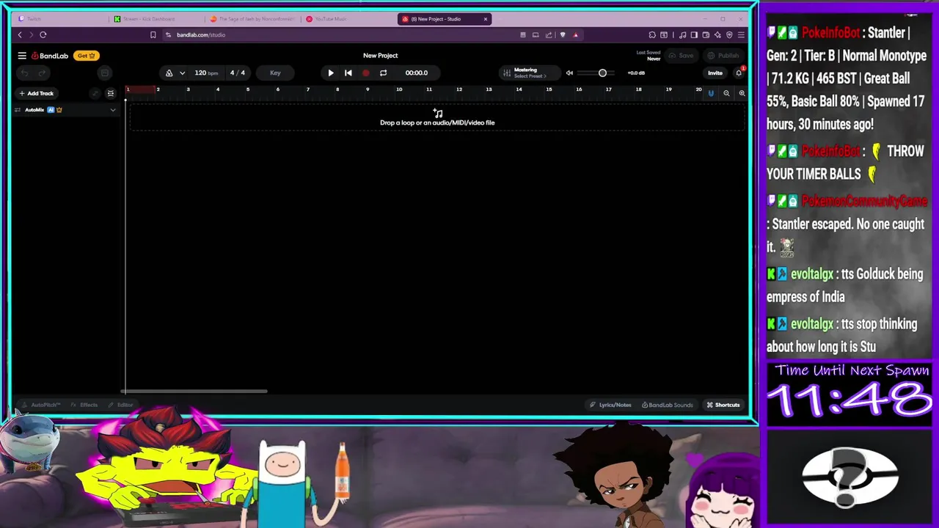The image size is (939, 528).
Task: Open the notifications bell
Action: pyautogui.click(x=739, y=73)
